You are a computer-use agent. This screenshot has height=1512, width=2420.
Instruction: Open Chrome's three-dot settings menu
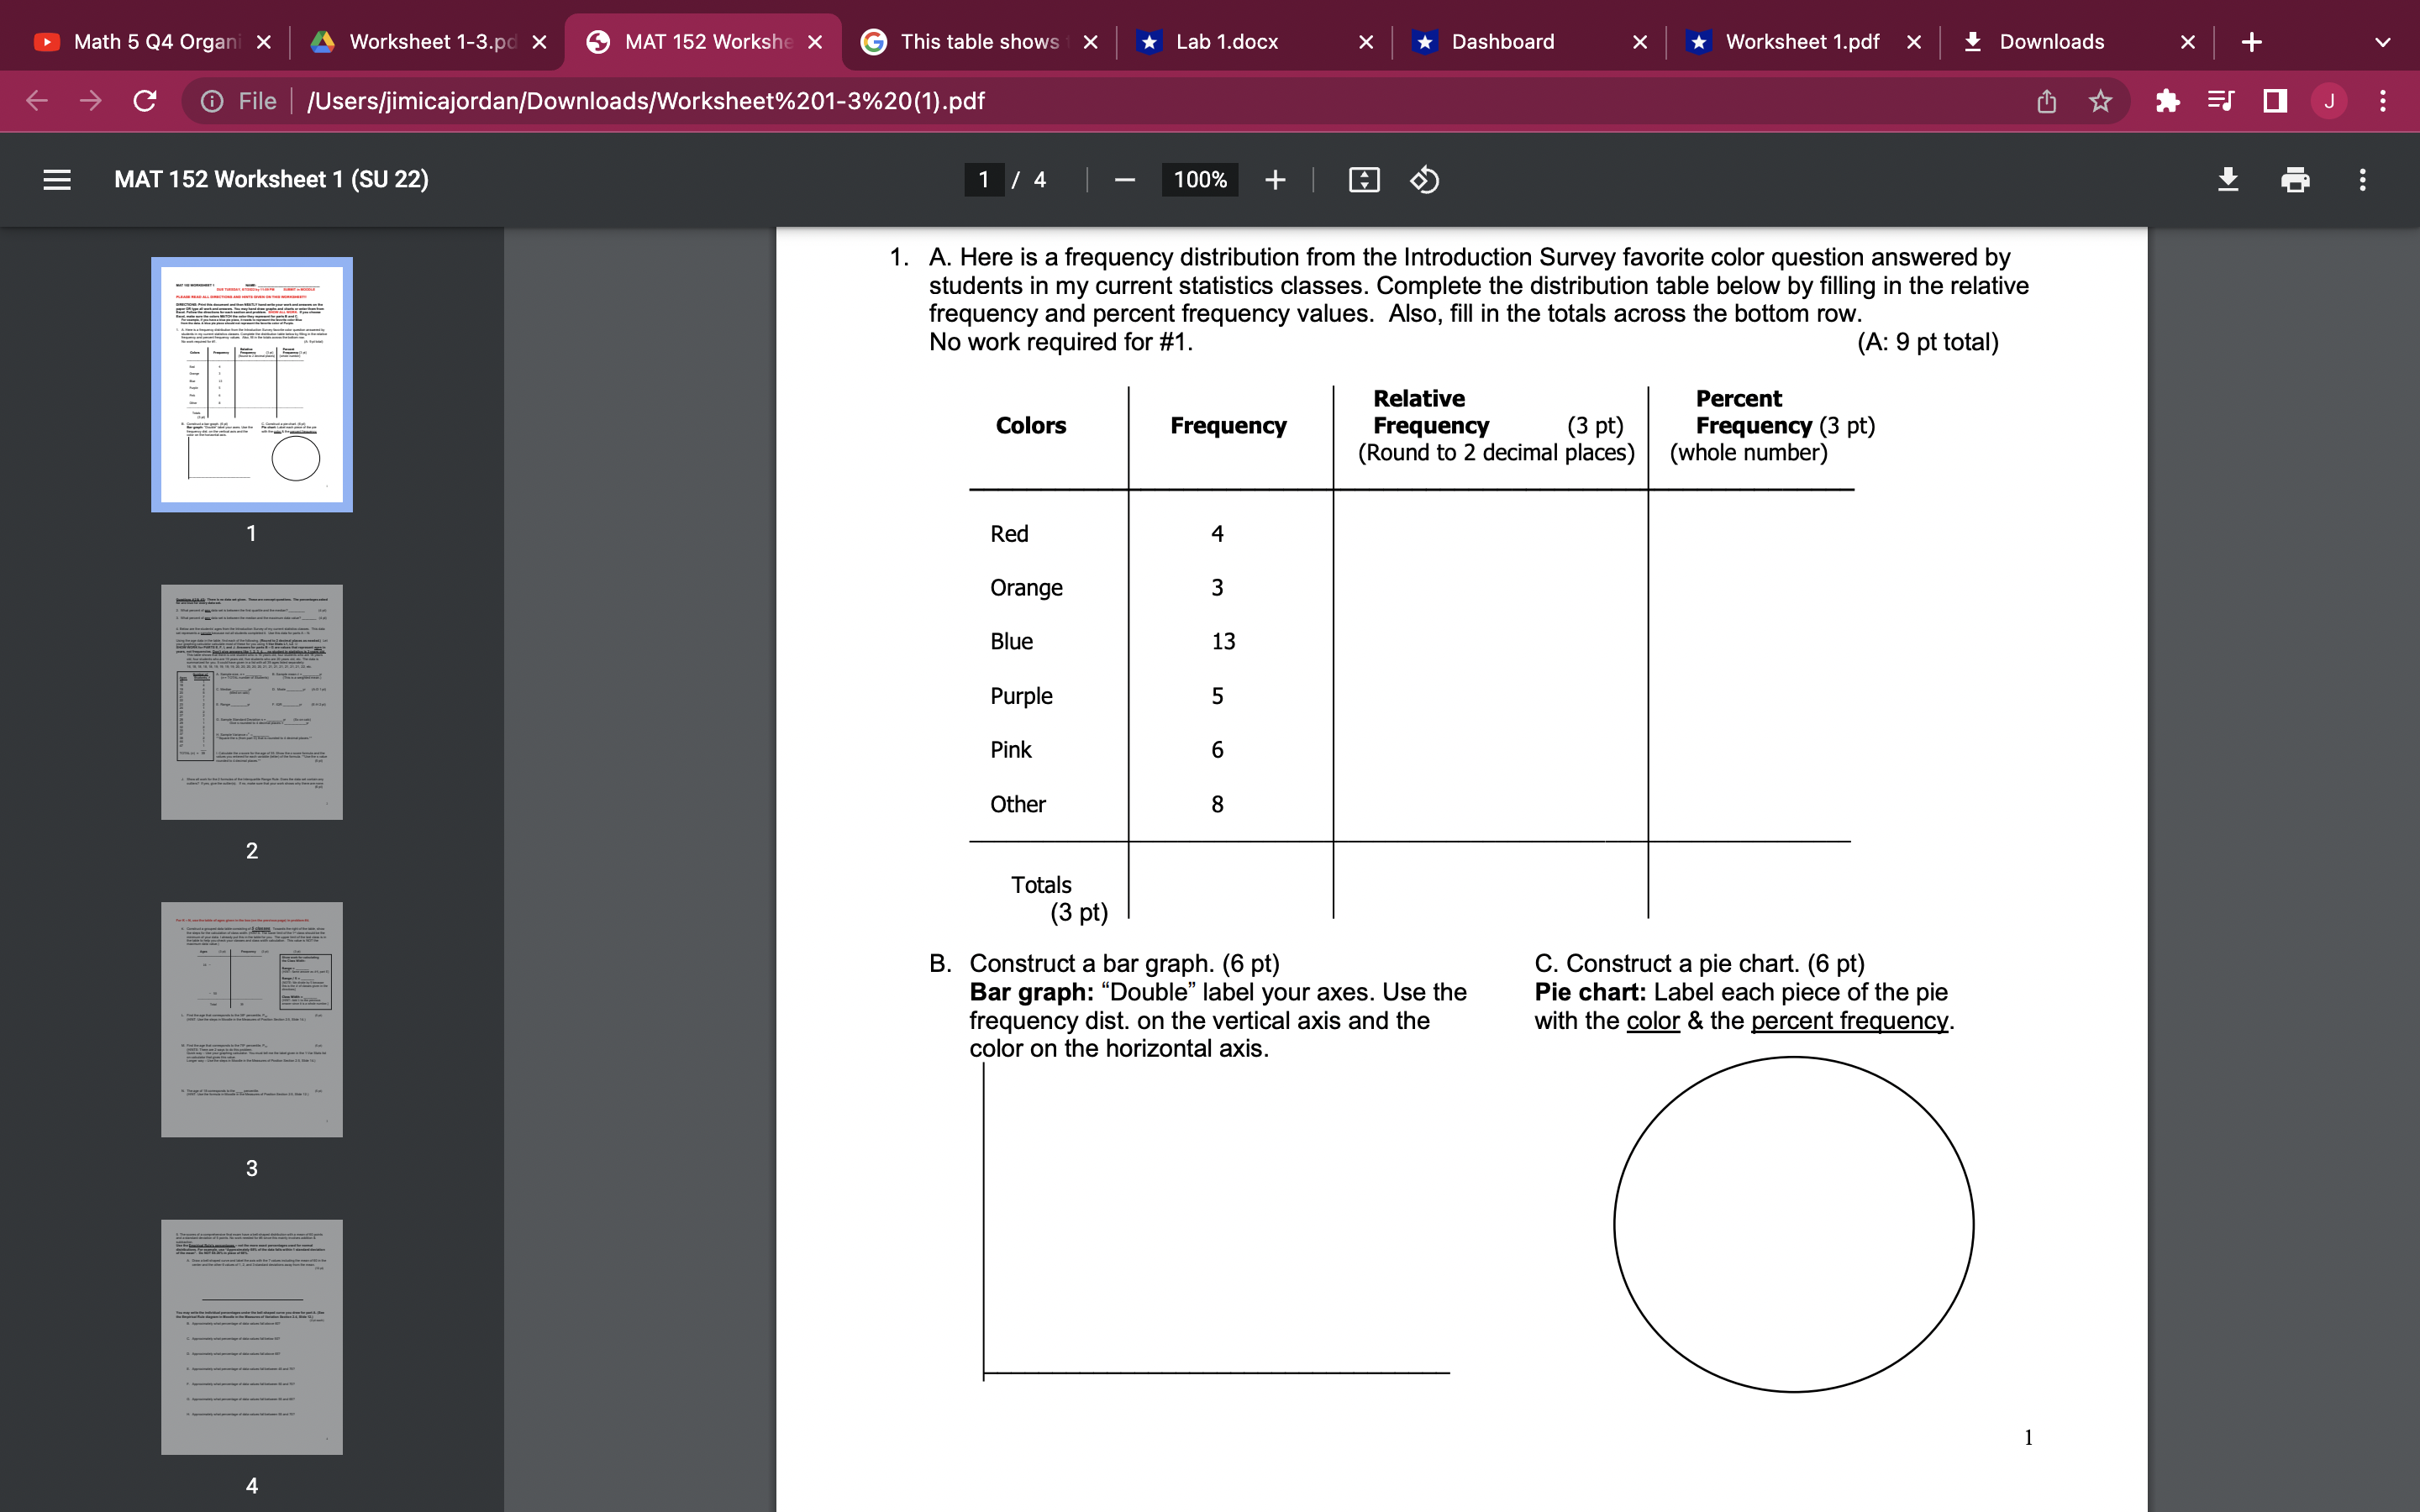click(2383, 100)
